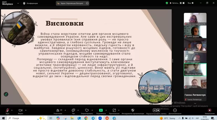Show hidden tray icons chevron
The height and width of the screenshot is (120, 217).
pos(179,118)
